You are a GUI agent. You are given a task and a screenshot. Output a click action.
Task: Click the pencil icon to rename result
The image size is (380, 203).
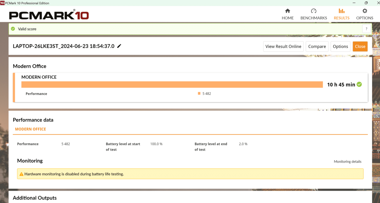pyautogui.click(x=119, y=46)
